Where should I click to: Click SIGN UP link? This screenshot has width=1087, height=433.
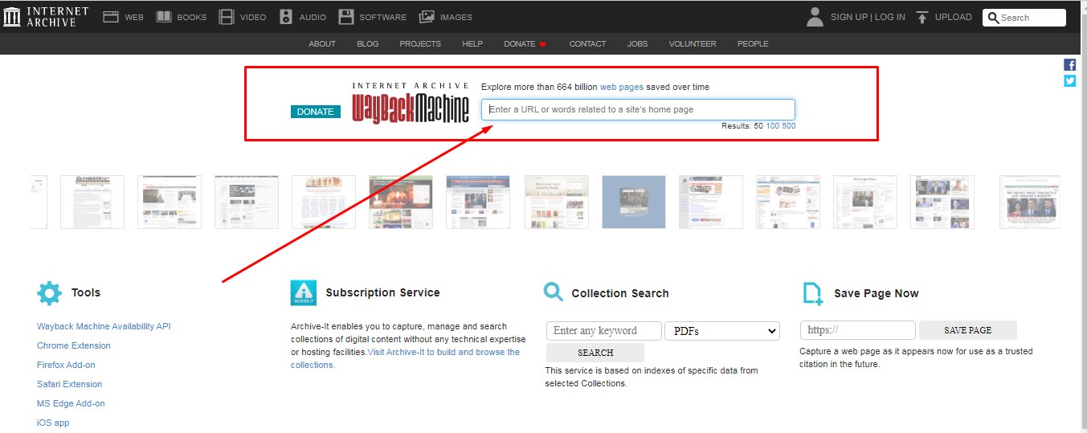(849, 17)
